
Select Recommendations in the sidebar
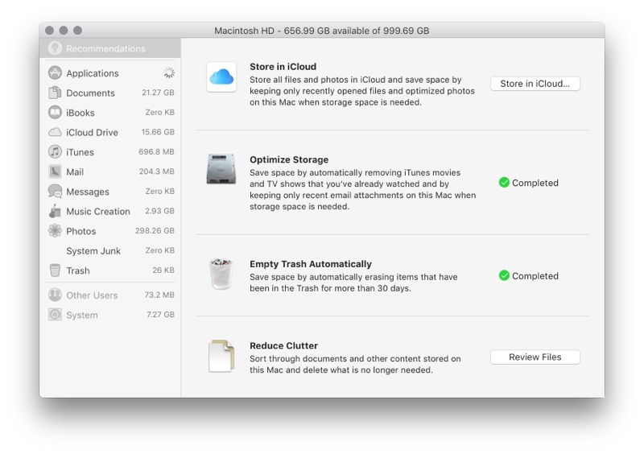[x=110, y=48]
